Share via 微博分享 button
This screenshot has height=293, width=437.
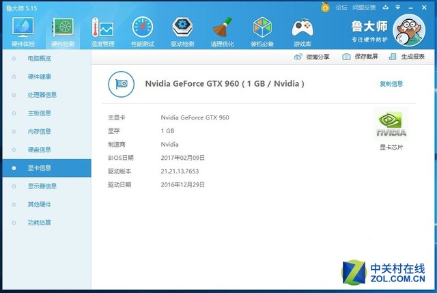click(x=313, y=57)
